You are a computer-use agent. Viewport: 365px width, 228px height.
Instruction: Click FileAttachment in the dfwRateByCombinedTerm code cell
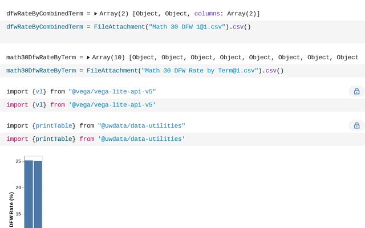[x=119, y=27]
